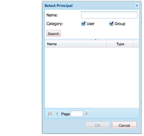Go to next page arrow

tap(87, 114)
